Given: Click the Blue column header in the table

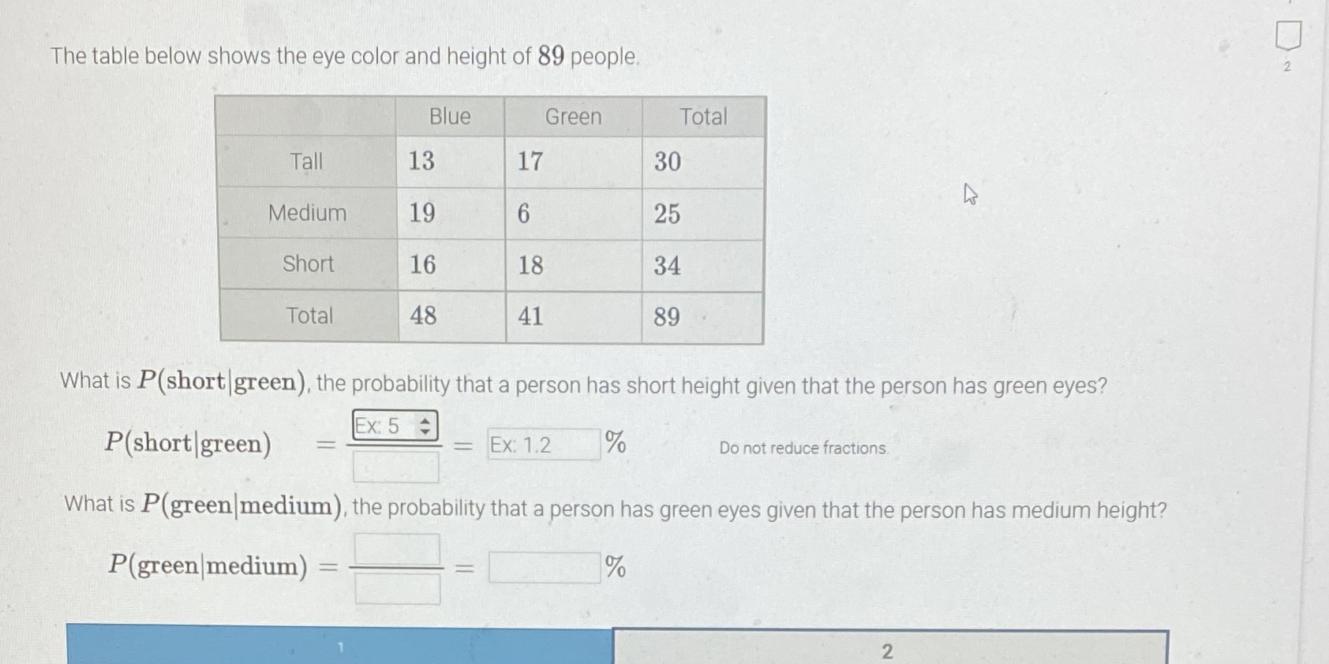Looking at the screenshot, I should 449,117.
